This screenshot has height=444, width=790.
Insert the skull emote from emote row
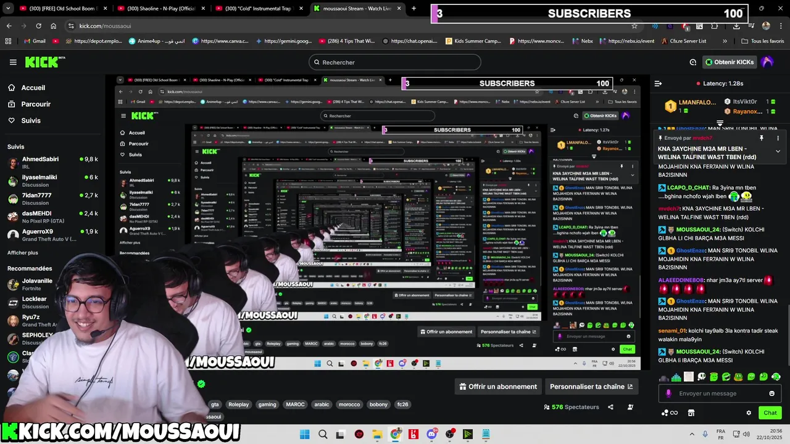point(702,377)
